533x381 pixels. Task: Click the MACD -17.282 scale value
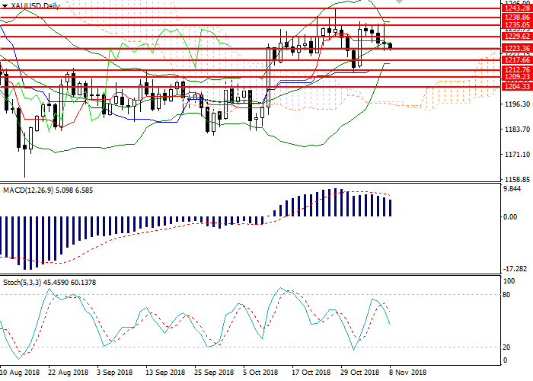515,269
